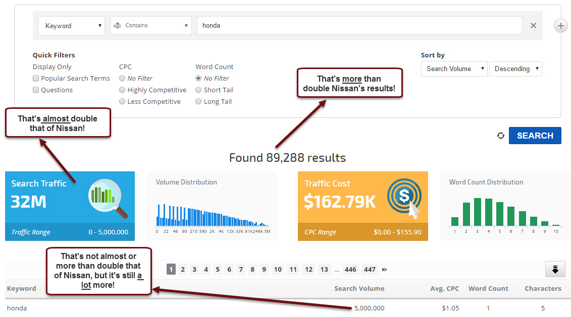The image size is (571, 317).
Task: Add a new filter with plus icon
Action: (561, 26)
